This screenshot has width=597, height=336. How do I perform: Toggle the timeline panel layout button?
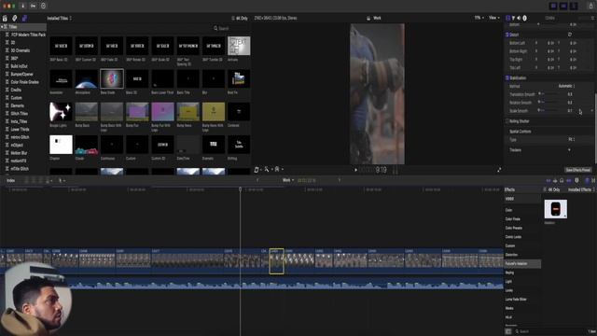(x=563, y=6)
